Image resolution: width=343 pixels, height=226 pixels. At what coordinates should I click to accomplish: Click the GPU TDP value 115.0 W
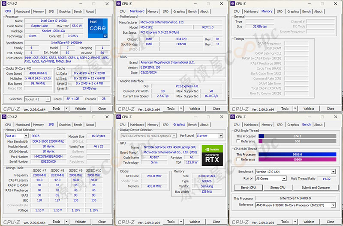[191, 162]
